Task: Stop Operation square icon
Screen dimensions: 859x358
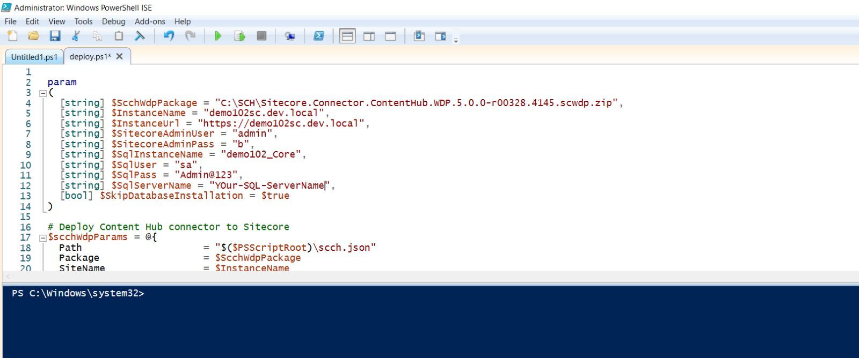Action: coord(261,36)
